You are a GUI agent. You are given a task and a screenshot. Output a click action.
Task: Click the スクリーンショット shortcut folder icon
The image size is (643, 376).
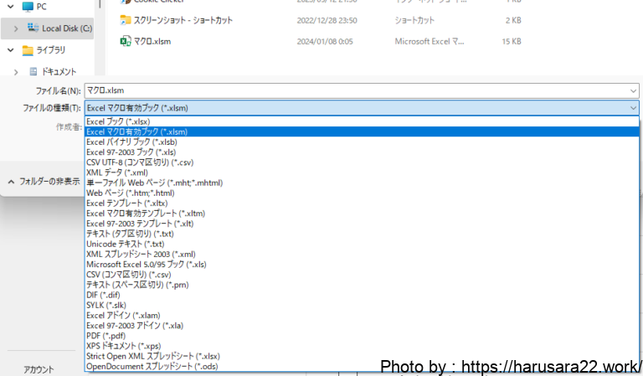click(126, 19)
